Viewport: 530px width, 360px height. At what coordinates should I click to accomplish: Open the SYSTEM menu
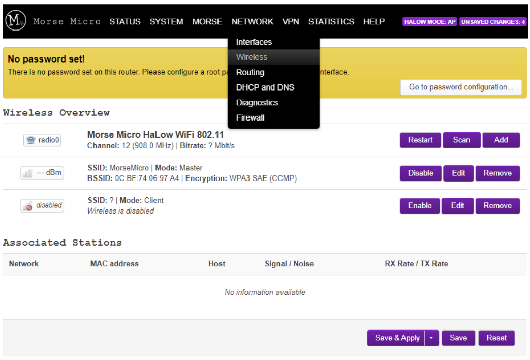coord(166,22)
